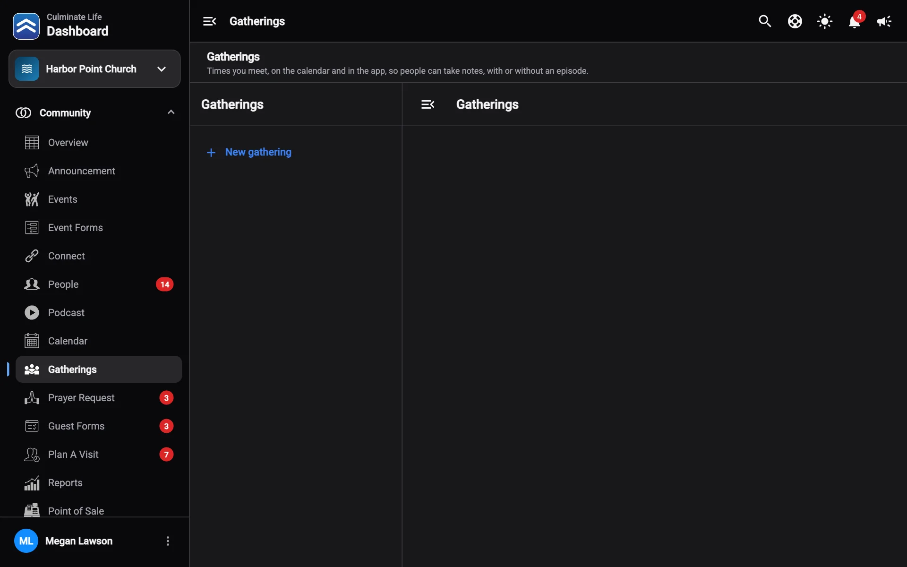The image size is (907, 567).
Task: Open notifications bell with 4 alerts
Action: click(855, 21)
